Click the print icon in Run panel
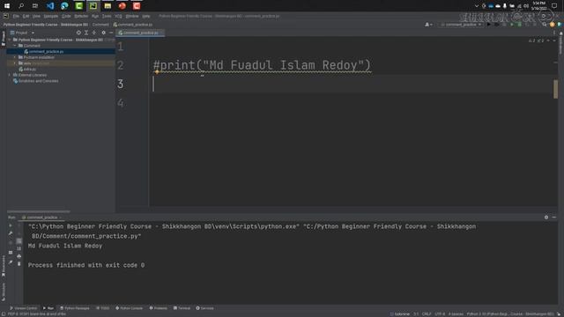The width and height of the screenshot is (564, 317). 19,256
